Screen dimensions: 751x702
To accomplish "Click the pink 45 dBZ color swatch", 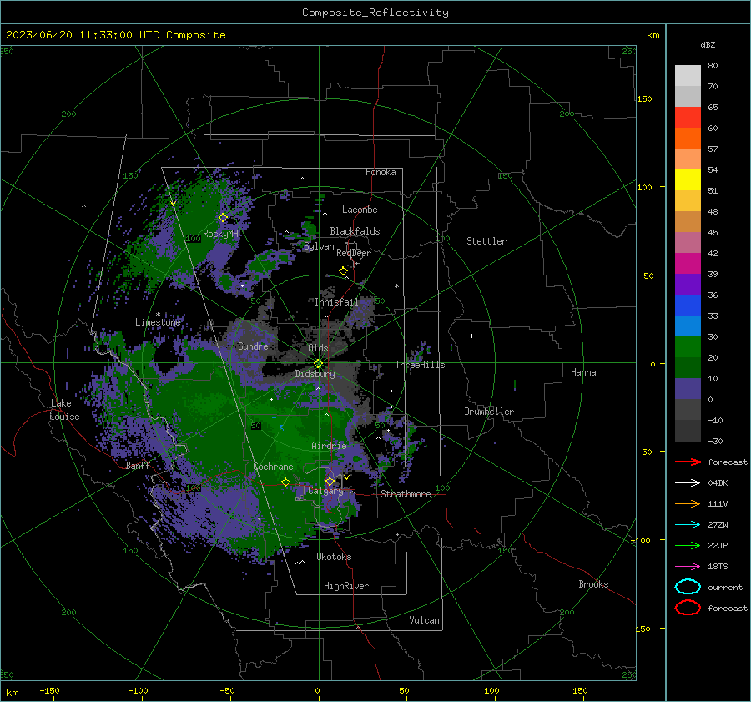I will pyautogui.click(x=688, y=242).
